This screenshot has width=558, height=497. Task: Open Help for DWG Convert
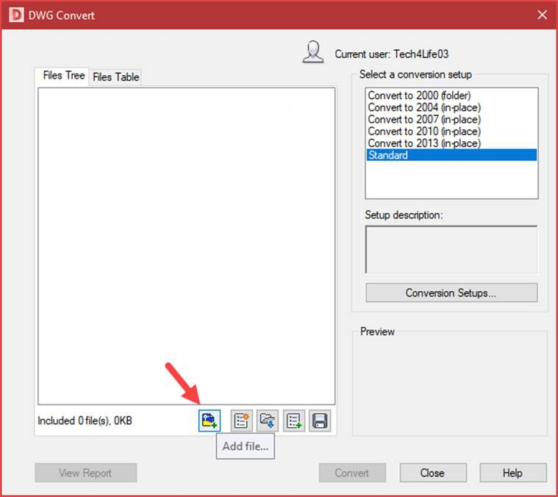coord(513,473)
